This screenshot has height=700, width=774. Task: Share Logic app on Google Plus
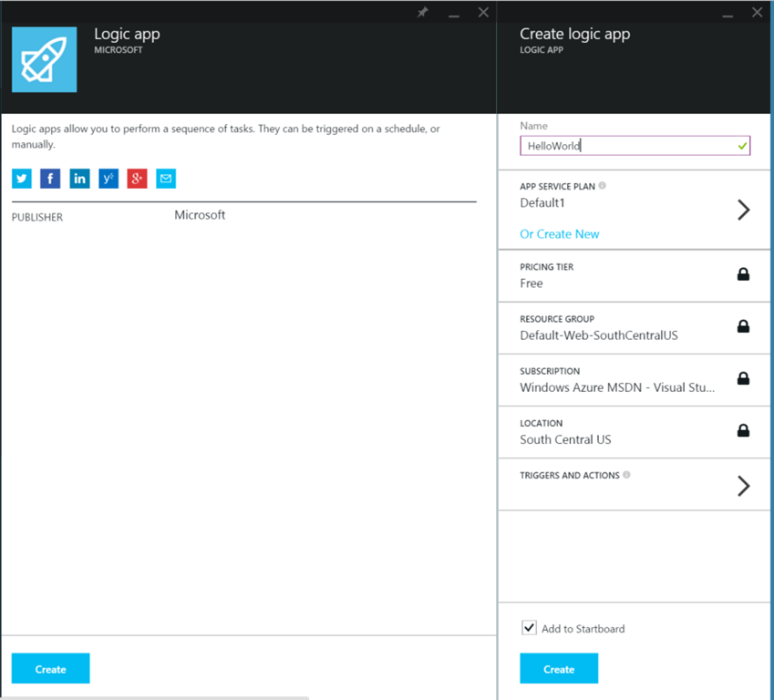(138, 179)
